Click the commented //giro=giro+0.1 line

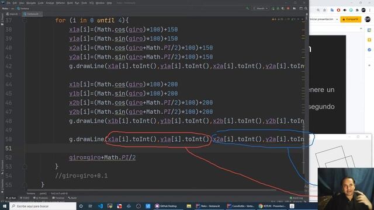point(81,176)
